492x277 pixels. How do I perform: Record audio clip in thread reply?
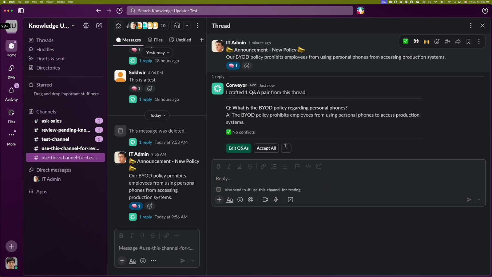(276, 200)
